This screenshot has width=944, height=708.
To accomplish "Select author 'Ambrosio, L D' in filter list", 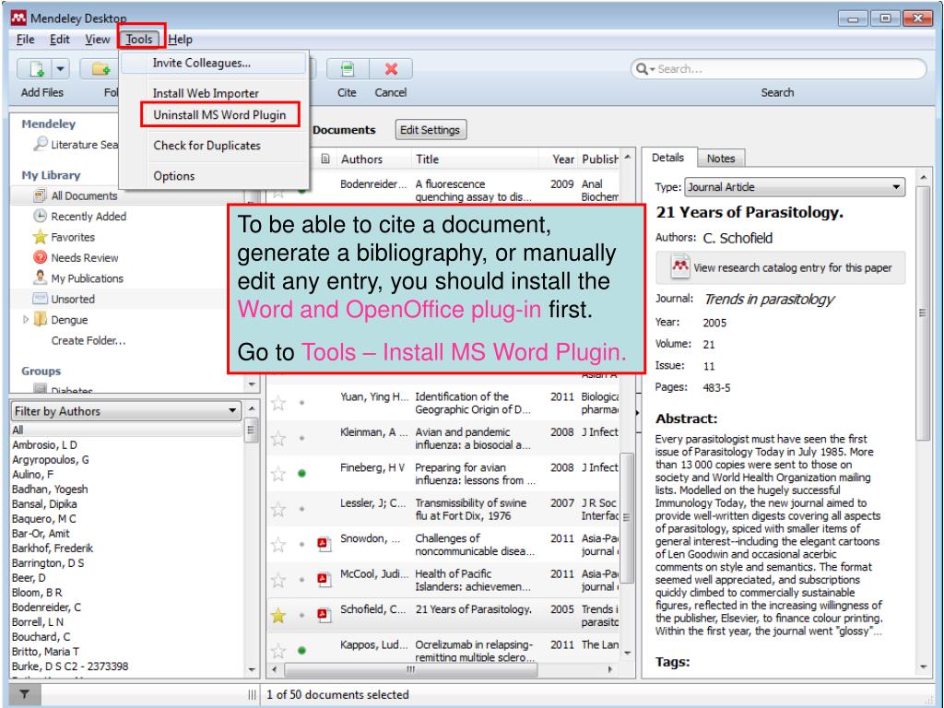I will point(44,445).
